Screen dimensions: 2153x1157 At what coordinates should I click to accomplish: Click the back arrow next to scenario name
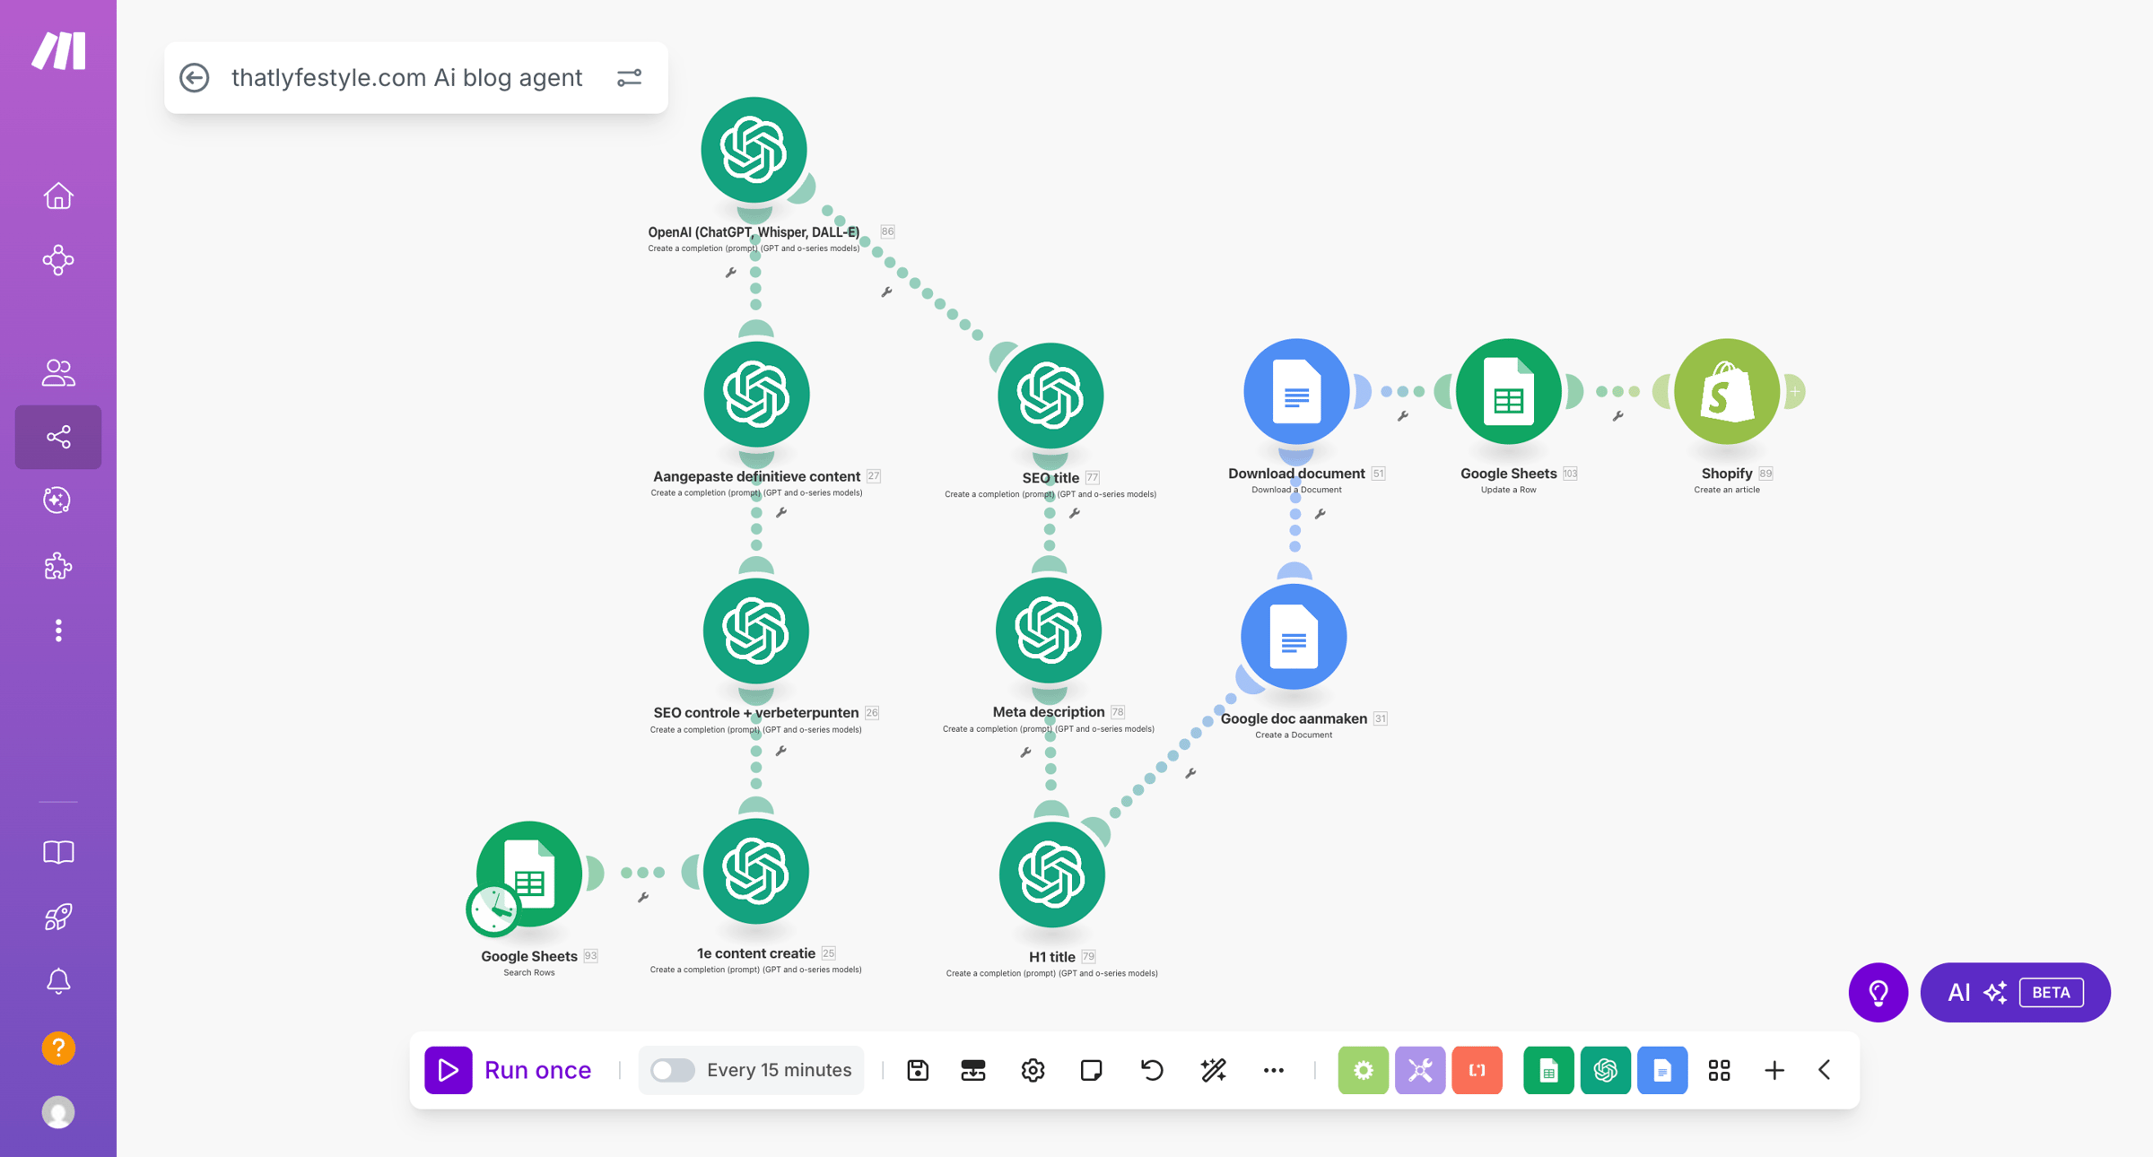click(195, 78)
